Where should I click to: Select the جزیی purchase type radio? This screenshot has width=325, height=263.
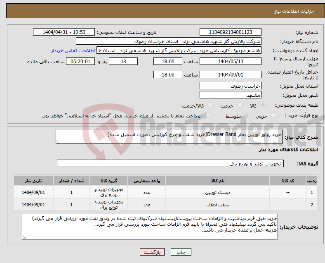coord(273,115)
